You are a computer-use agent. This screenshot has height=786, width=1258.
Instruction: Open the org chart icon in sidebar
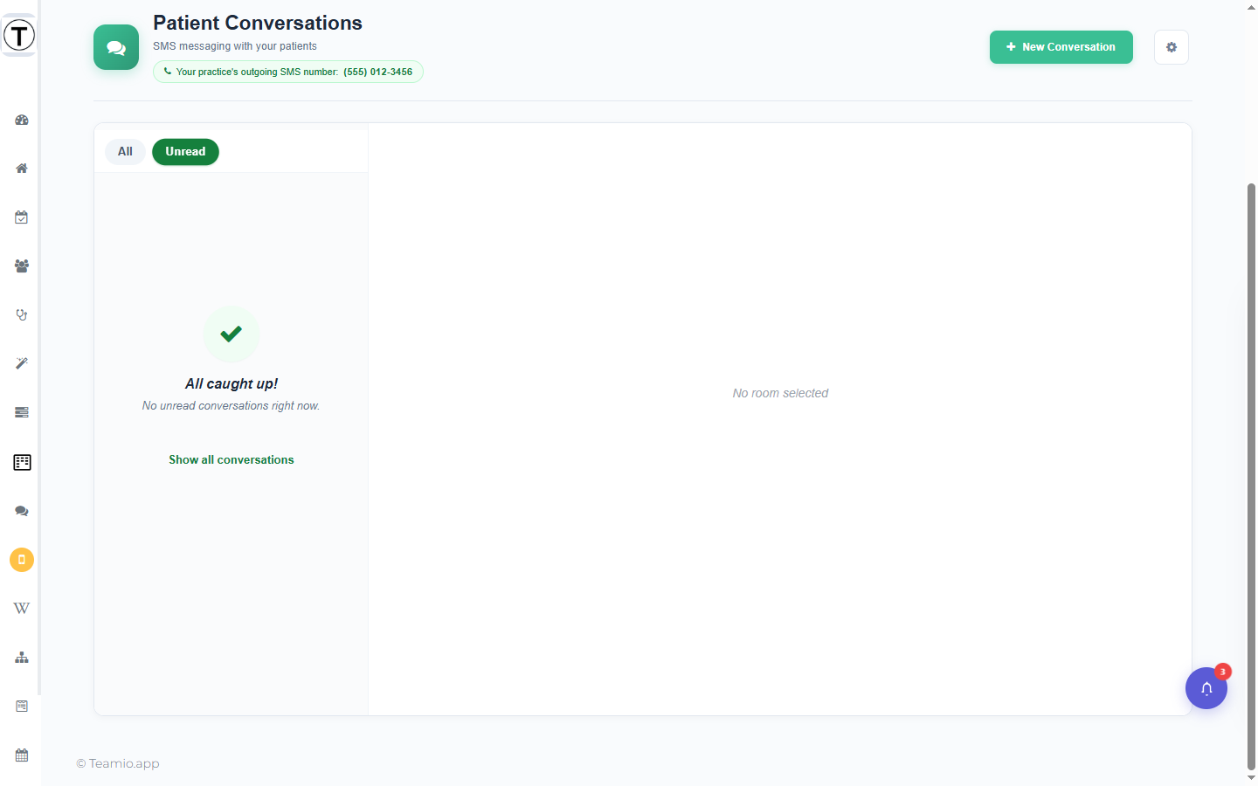[x=22, y=658]
